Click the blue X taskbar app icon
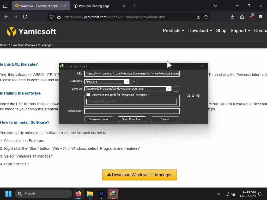The height and width of the screenshot is (200, 267). point(101,194)
